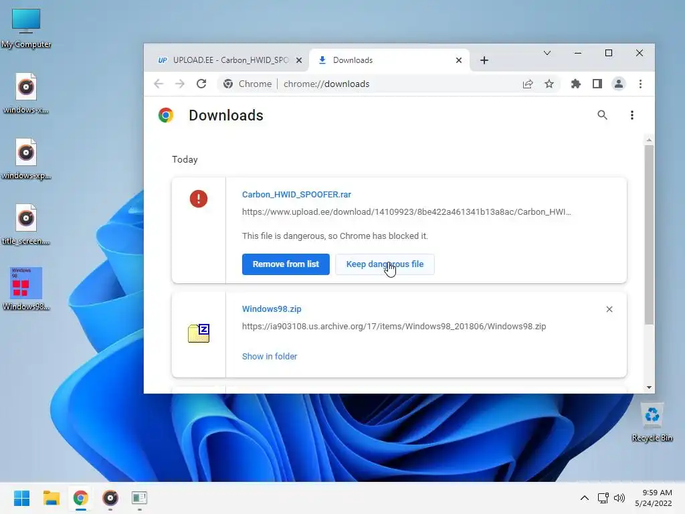
Task: Remove Windows98.zip from the list with X
Action: pyautogui.click(x=609, y=309)
